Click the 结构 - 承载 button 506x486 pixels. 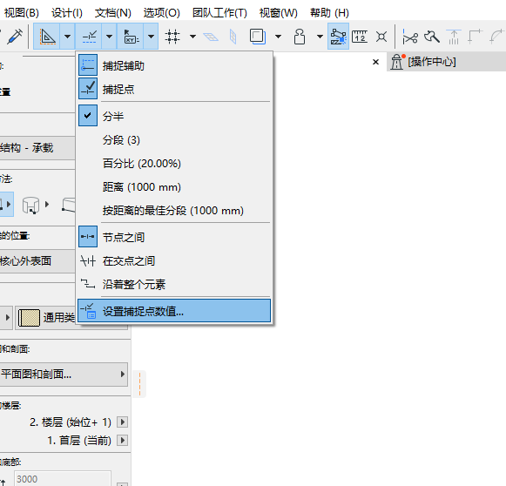37,148
